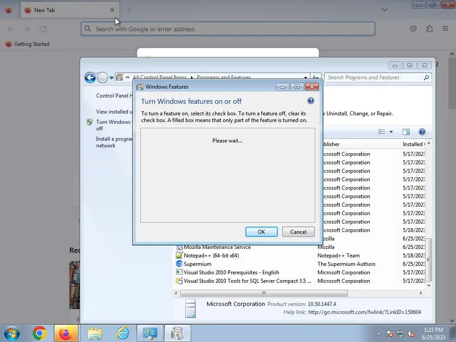The height and width of the screenshot is (342, 456).
Task: Close the New Tab in Firefox
Action: (112, 10)
